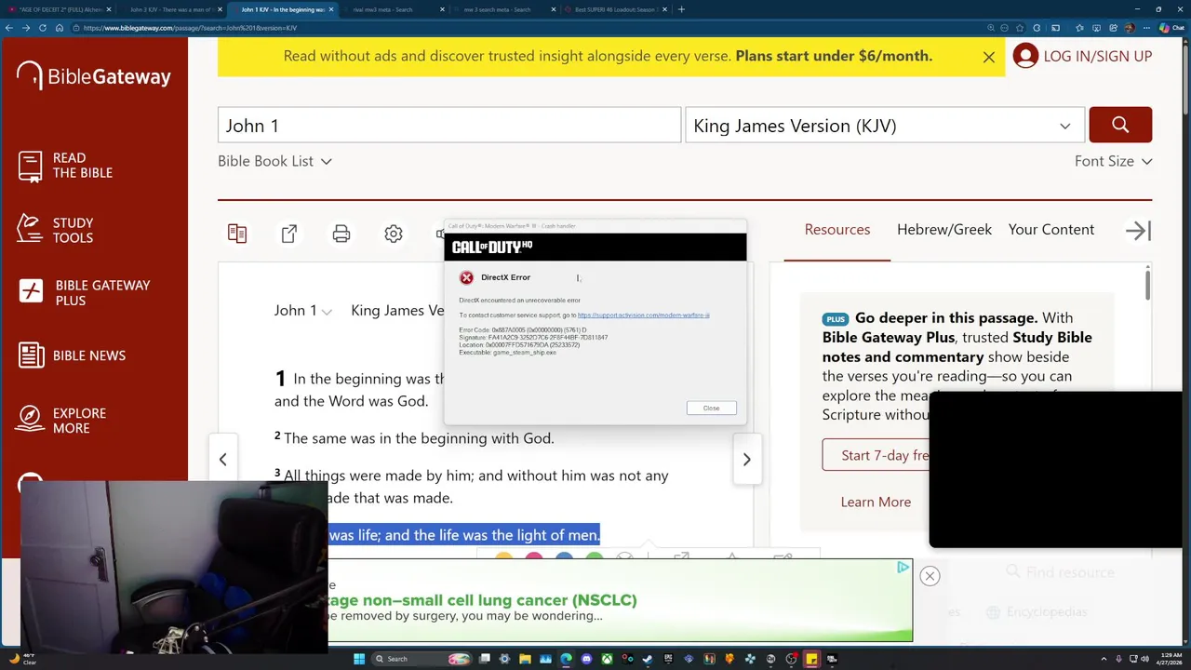Switch to the Best SUPERI 46 Loadout tab
This screenshot has width=1191, height=670.
click(x=614, y=9)
